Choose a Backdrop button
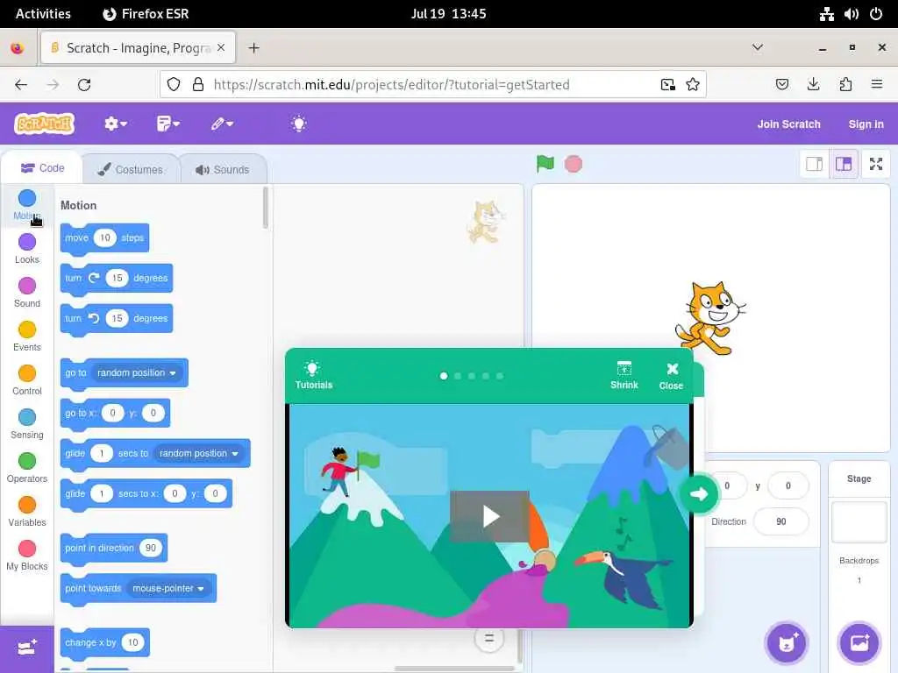The height and width of the screenshot is (673, 898). pyautogui.click(x=859, y=643)
